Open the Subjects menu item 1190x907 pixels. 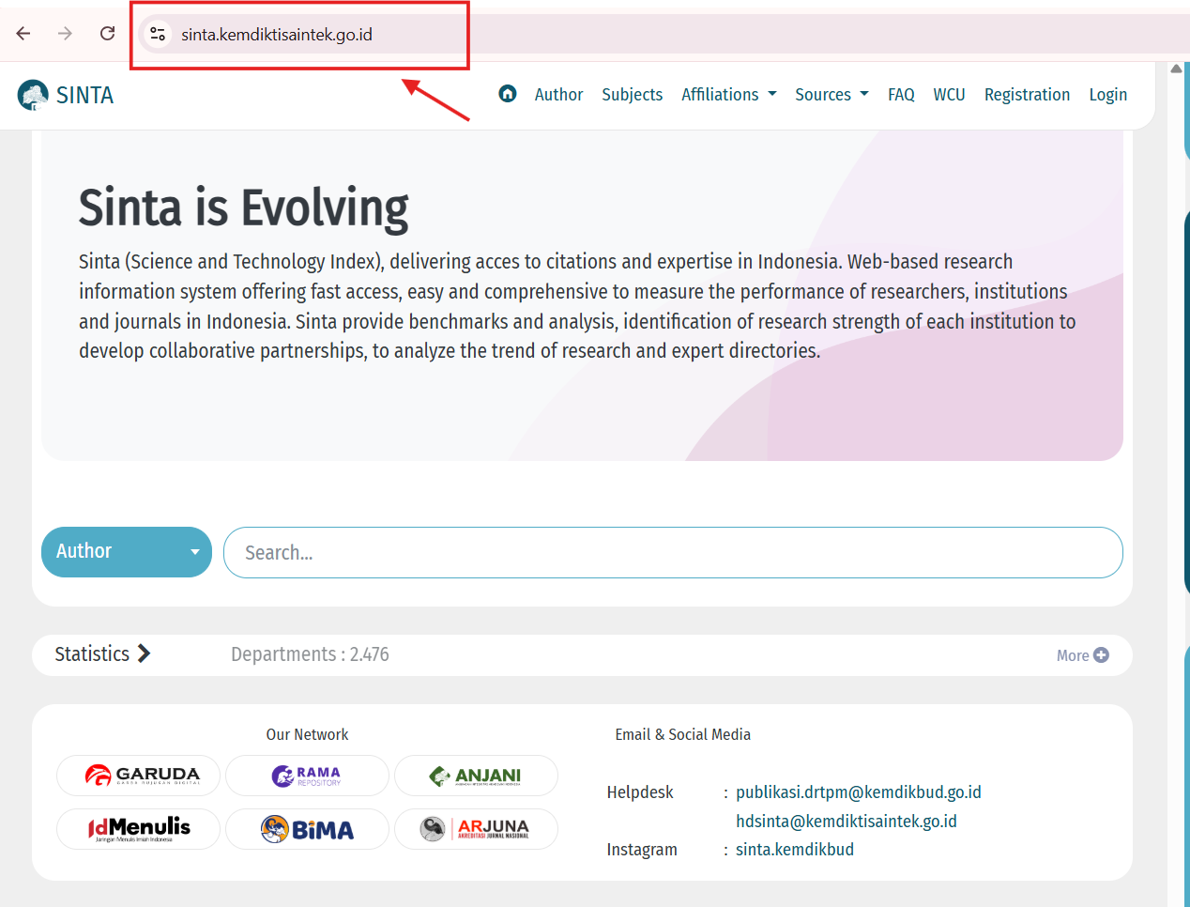click(632, 95)
